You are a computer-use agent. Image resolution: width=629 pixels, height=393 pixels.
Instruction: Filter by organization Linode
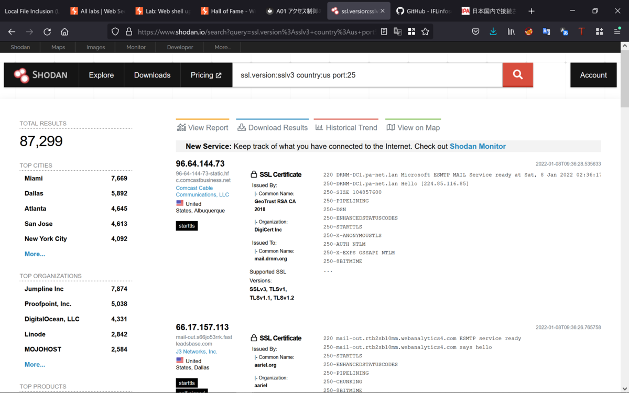click(x=35, y=334)
